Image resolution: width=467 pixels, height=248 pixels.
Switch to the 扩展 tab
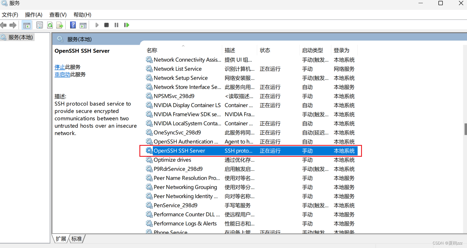(61, 239)
